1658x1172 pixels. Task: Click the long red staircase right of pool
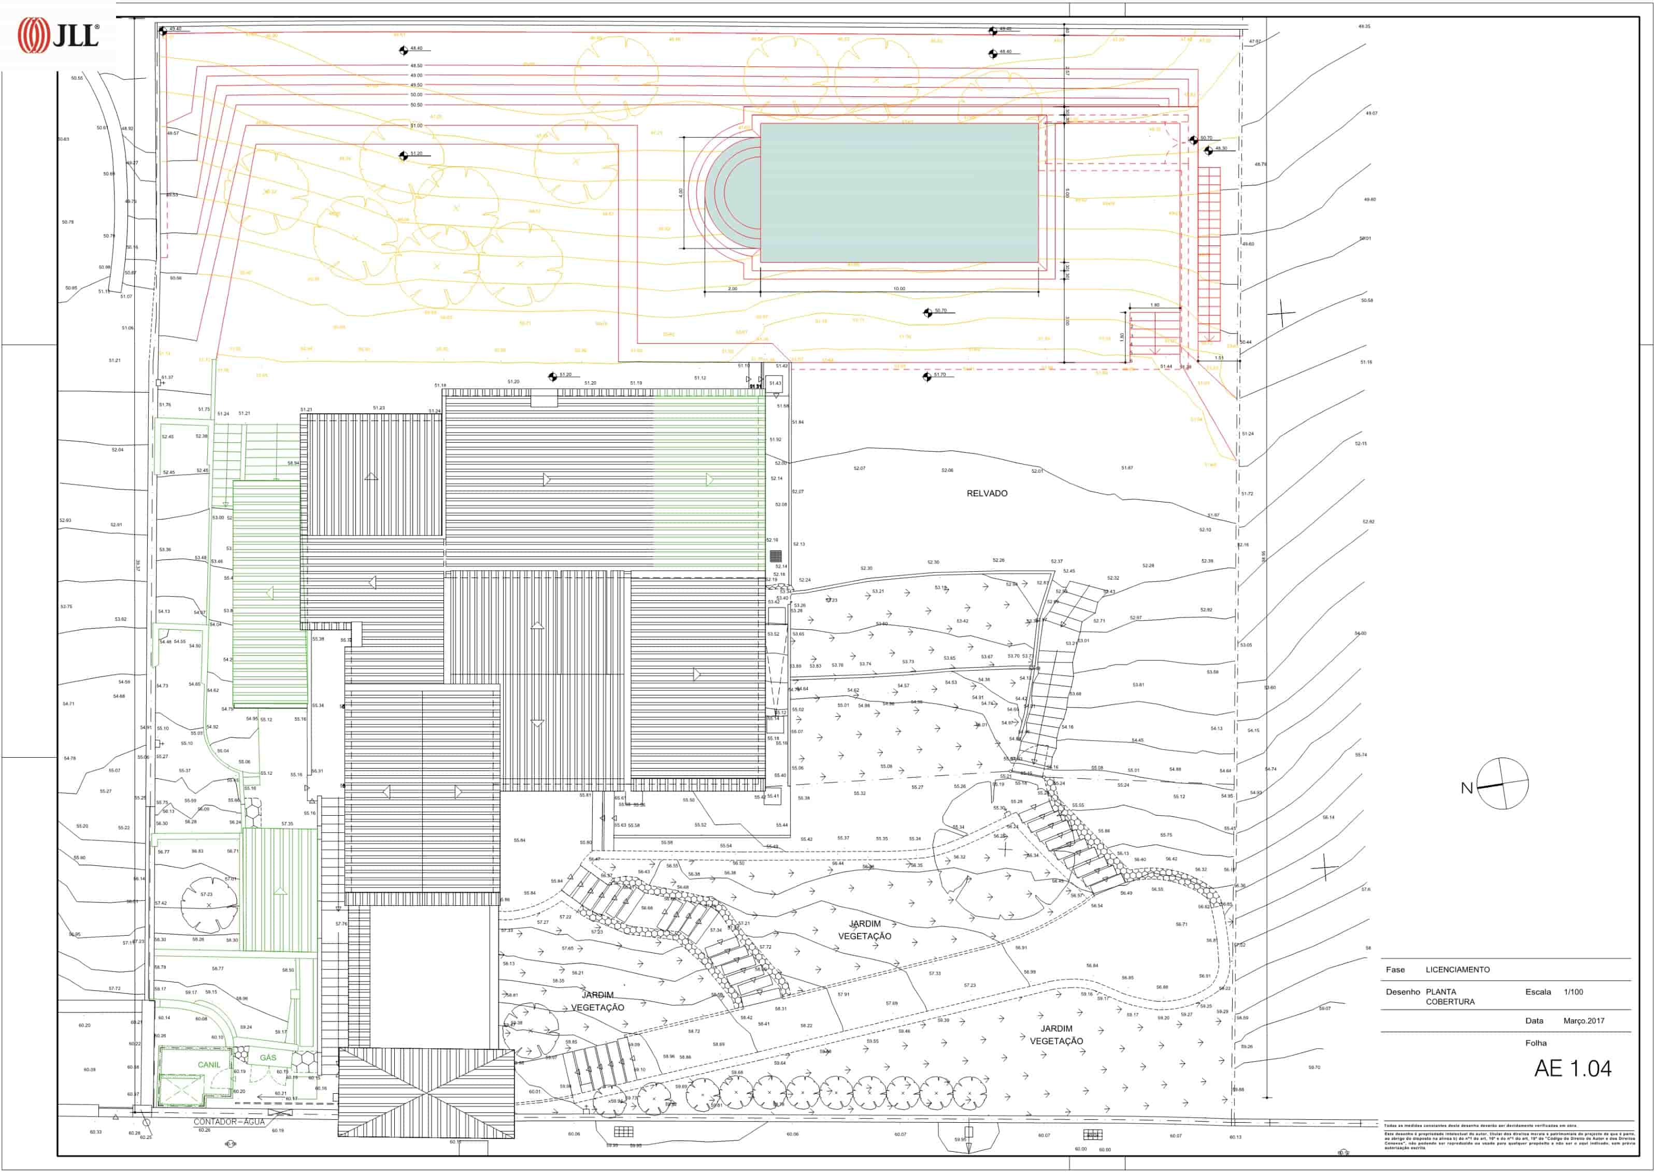(x=1209, y=254)
